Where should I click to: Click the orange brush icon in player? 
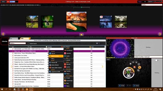[x=140, y=67]
